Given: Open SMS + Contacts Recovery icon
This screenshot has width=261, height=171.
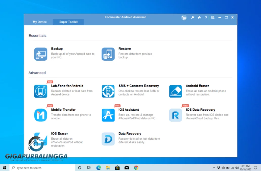Looking at the screenshot, I should (108, 91).
